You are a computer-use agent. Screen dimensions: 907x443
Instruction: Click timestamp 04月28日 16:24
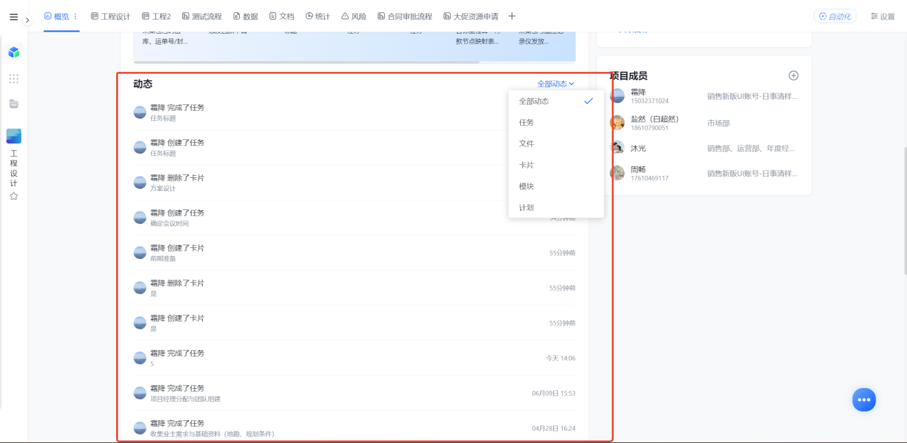[554, 428]
